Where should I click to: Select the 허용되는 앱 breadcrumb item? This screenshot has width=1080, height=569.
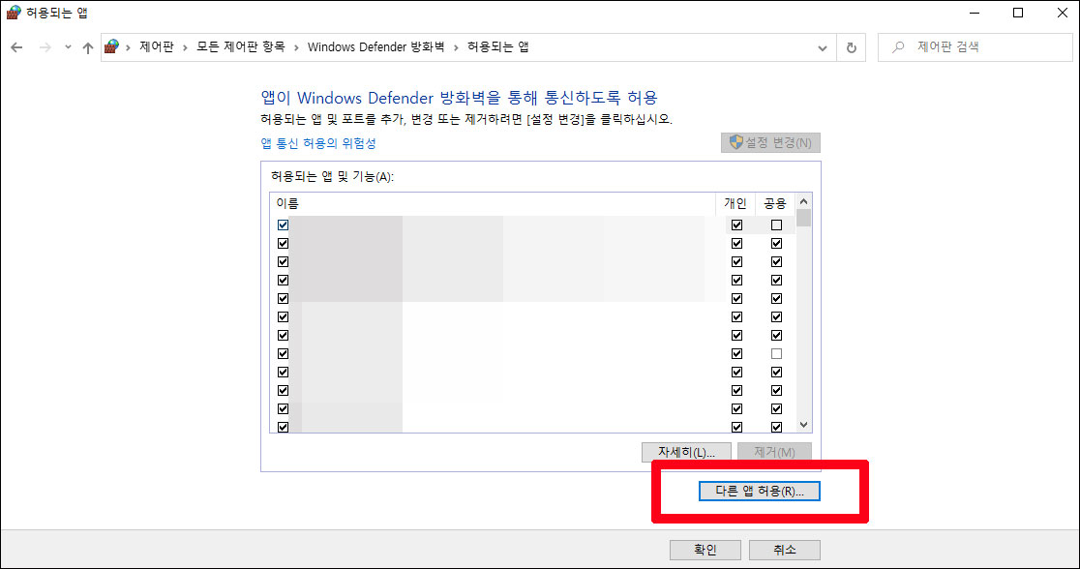(x=498, y=46)
